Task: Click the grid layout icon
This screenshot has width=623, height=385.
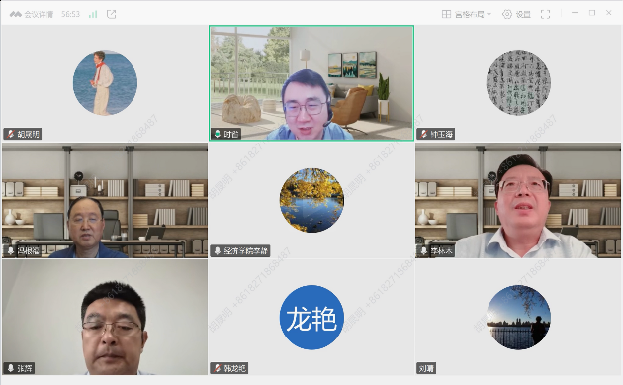Action: 446,14
